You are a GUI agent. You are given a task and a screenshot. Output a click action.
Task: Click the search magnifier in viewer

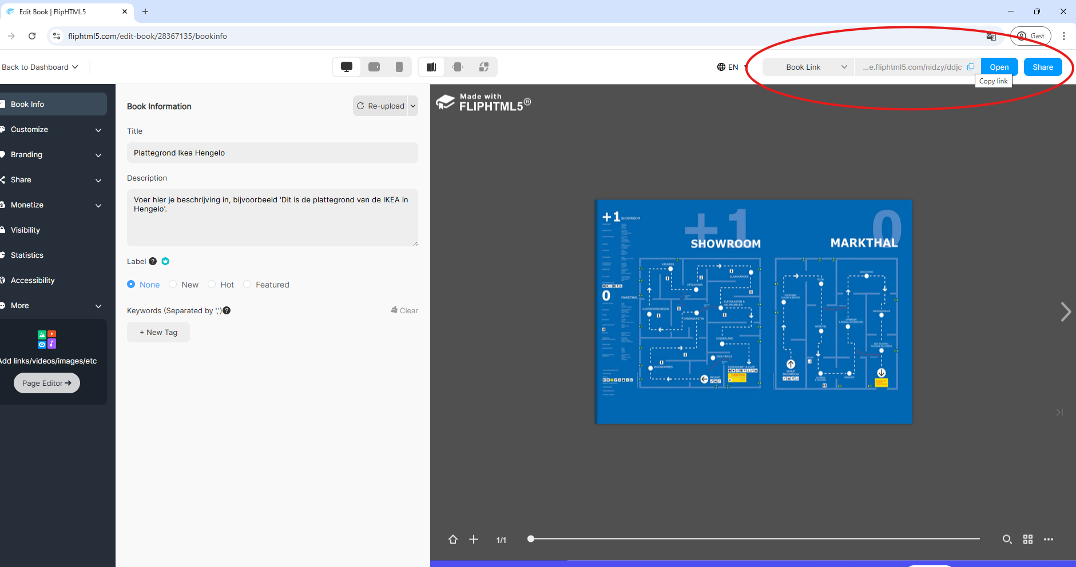point(1007,539)
